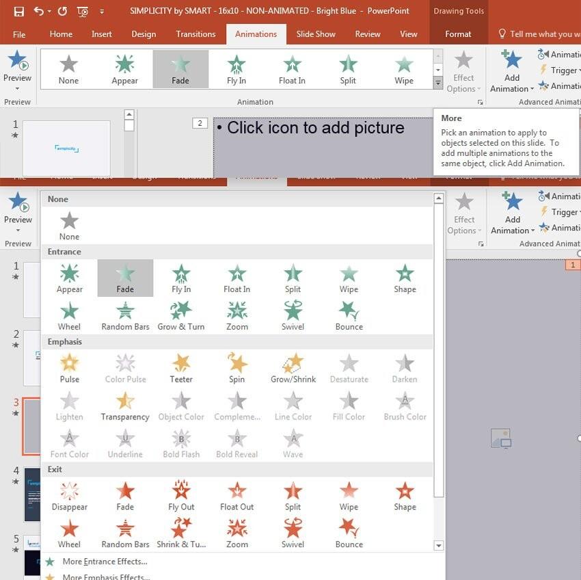Image resolution: width=581 pixels, height=580 pixels.
Task: Select slide 4 thumbnail in the panel
Action: [x=31, y=494]
